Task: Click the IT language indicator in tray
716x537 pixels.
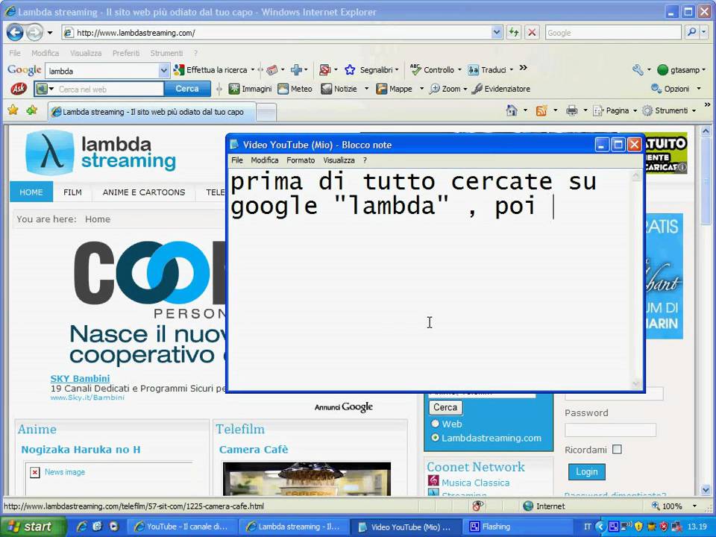Action: click(587, 527)
